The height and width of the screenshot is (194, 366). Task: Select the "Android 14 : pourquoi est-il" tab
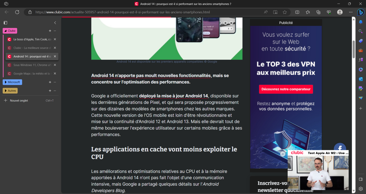pyautogui.click(x=32, y=56)
